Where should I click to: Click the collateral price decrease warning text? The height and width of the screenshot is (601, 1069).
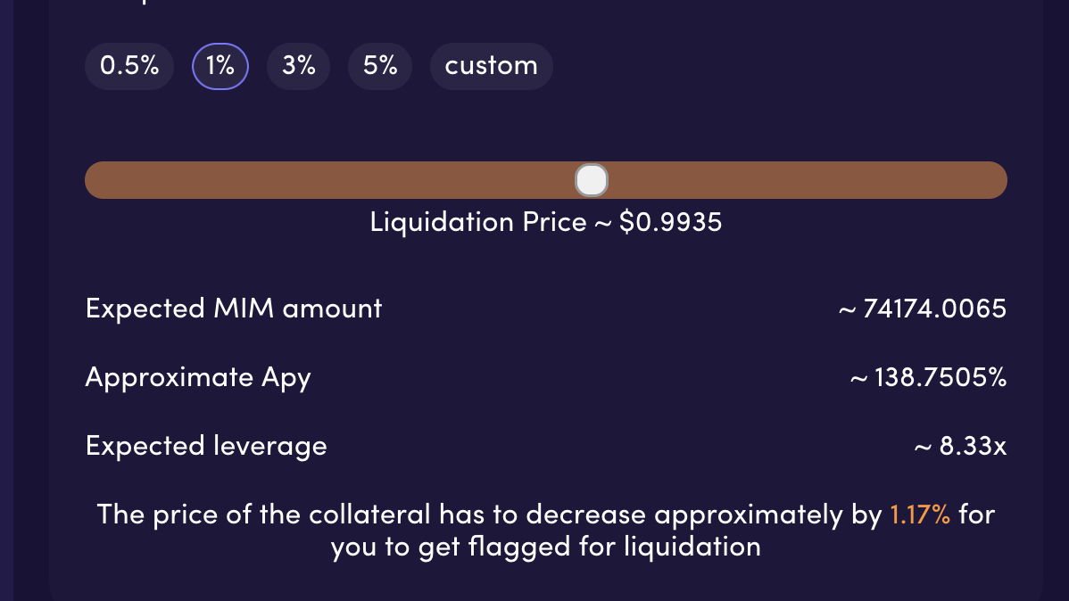pos(545,531)
